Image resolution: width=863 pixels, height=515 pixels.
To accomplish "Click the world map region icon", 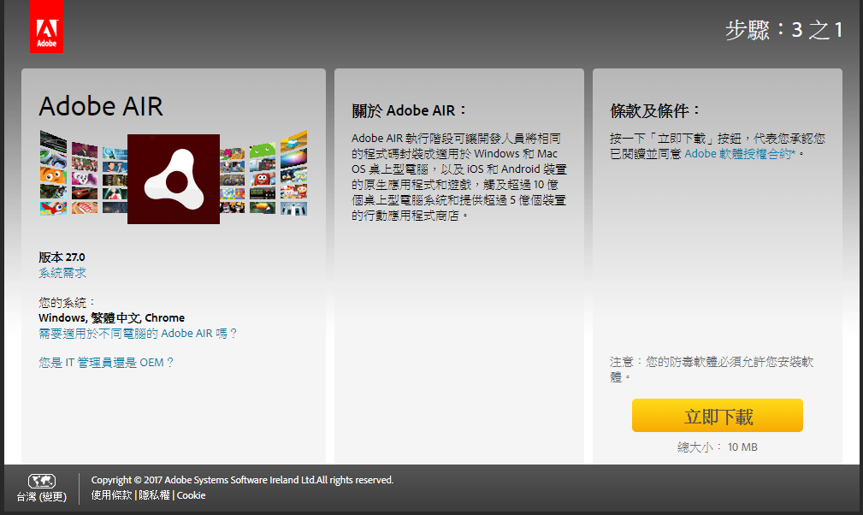I will click(41, 481).
